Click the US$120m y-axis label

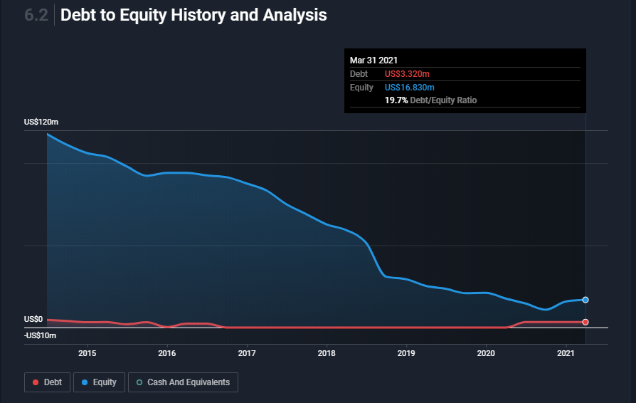(x=41, y=122)
